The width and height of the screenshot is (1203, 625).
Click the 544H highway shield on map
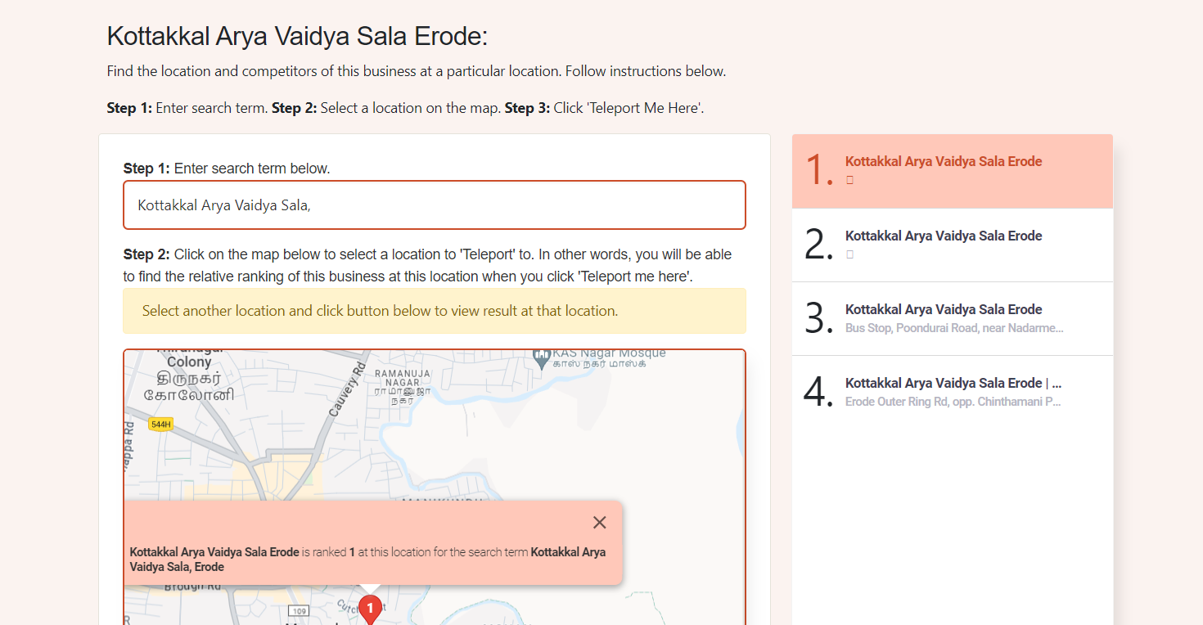point(161,425)
